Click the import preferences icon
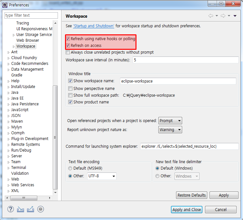The image size is (243, 220). tap(21, 209)
